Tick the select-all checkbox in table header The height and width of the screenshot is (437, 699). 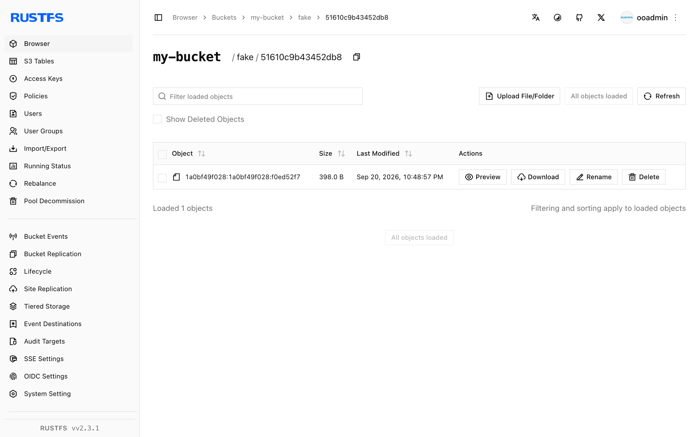[162, 154]
